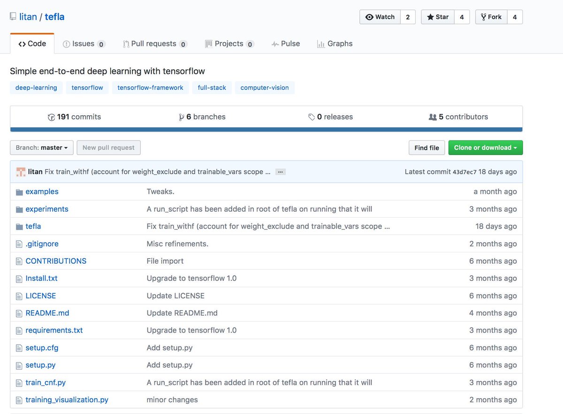Watch the repository
This screenshot has height=414, width=563.
[380, 17]
